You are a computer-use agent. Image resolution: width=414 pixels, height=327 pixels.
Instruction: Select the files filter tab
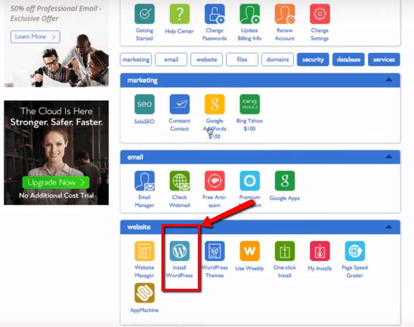242,59
